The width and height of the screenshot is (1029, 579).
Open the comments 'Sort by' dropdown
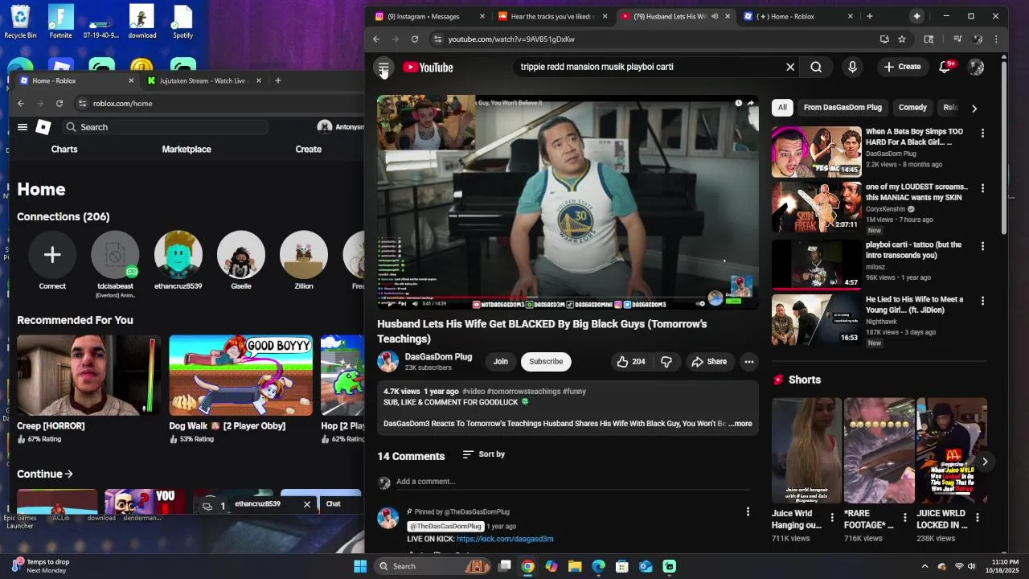[484, 454]
